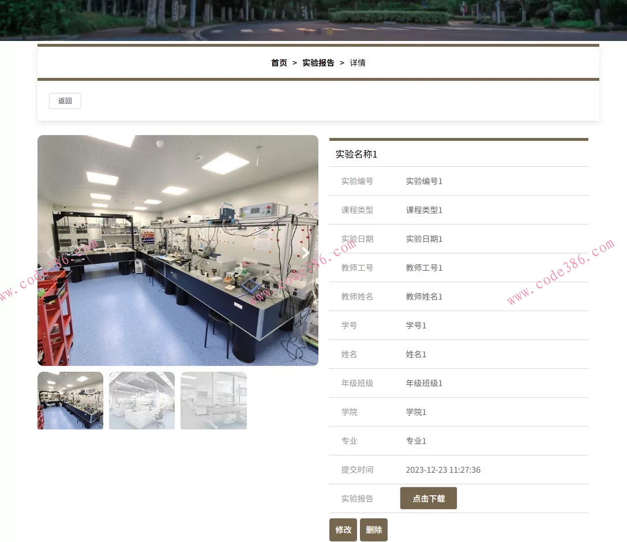Open the 首页 breadcrumb link
627x542 pixels.
point(279,63)
